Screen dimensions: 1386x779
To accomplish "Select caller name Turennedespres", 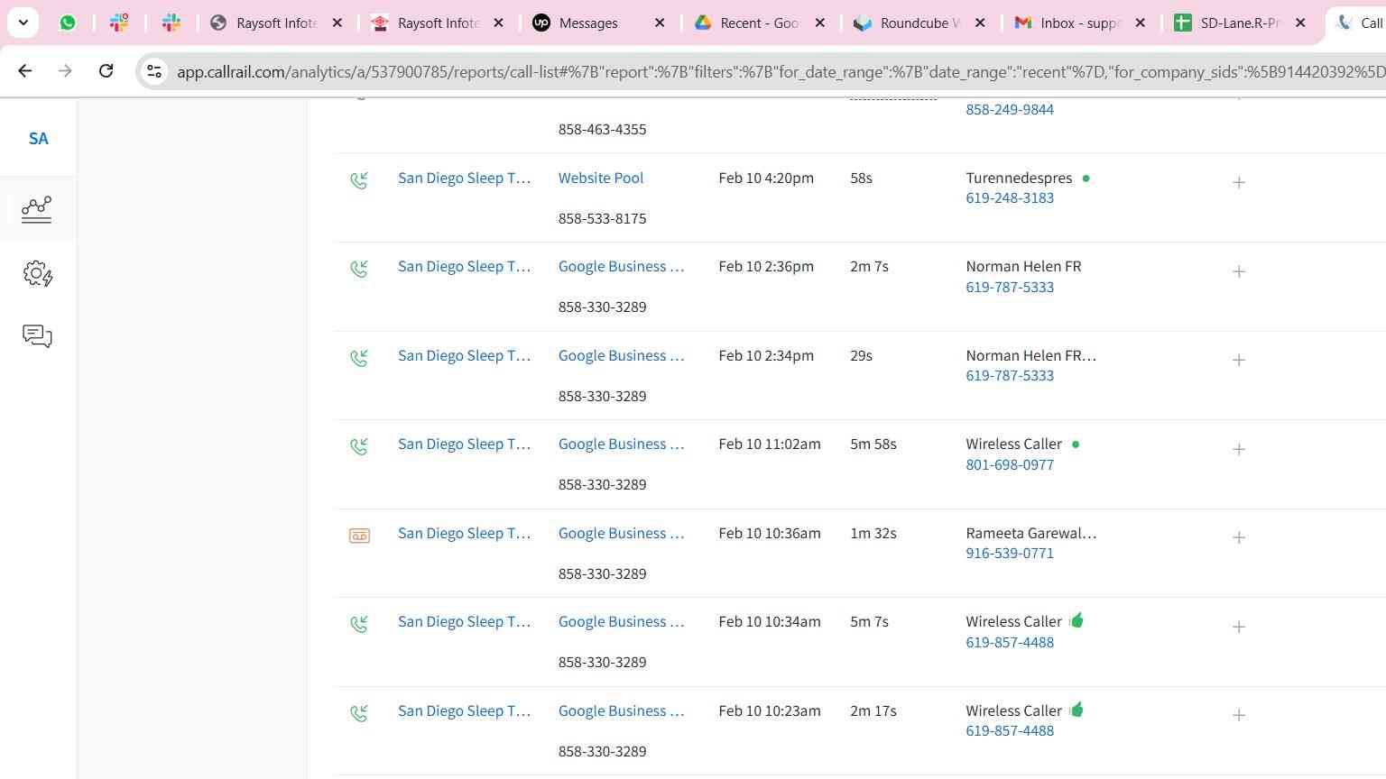I will (x=1019, y=178).
